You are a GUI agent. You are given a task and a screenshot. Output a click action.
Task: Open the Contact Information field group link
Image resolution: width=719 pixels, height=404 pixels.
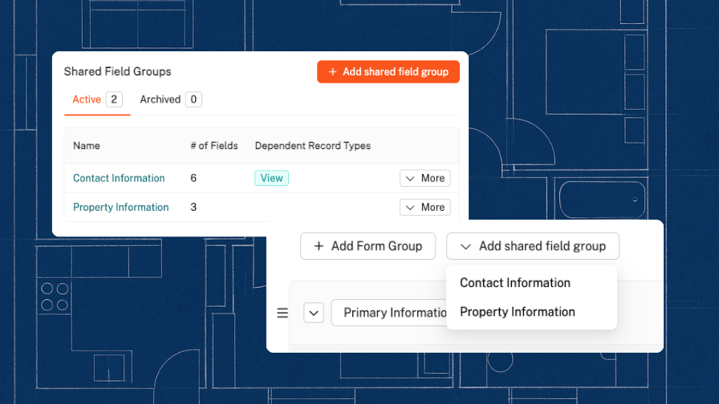point(119,178)
